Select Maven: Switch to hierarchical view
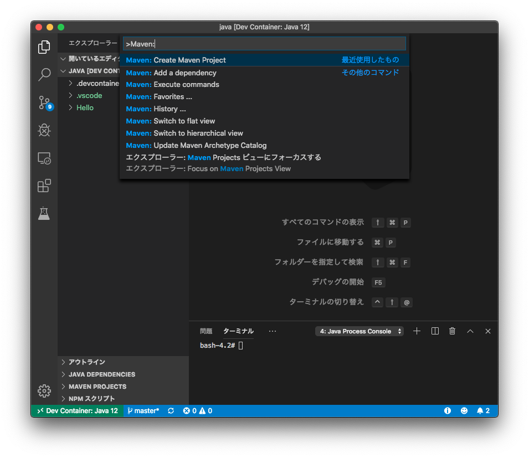529x458 pixels. (265, 133)
